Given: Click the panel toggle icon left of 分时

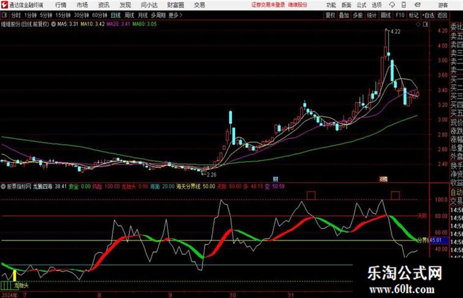Looking at the screenshot, I should pos(4,15).
